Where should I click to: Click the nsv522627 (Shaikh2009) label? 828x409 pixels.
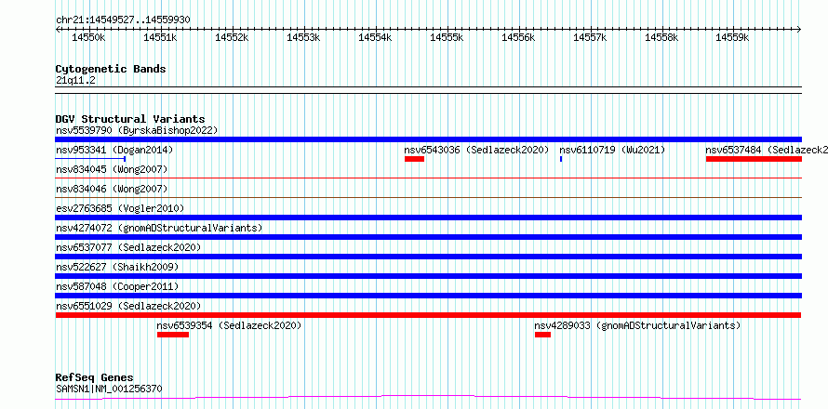[117, 267]
